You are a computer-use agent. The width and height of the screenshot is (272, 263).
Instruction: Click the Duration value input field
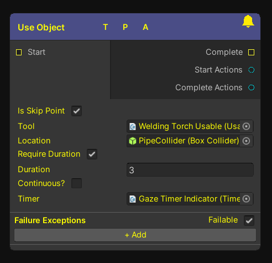click(190, 170)
